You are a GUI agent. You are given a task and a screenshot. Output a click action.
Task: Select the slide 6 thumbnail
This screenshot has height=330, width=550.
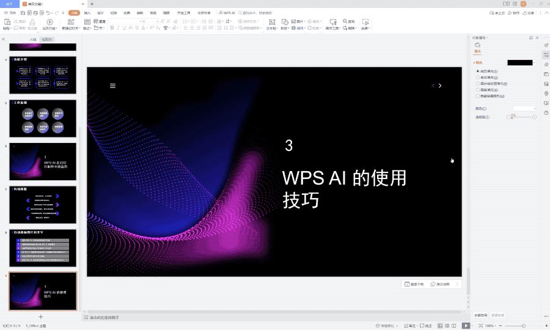tap(43, 161)
